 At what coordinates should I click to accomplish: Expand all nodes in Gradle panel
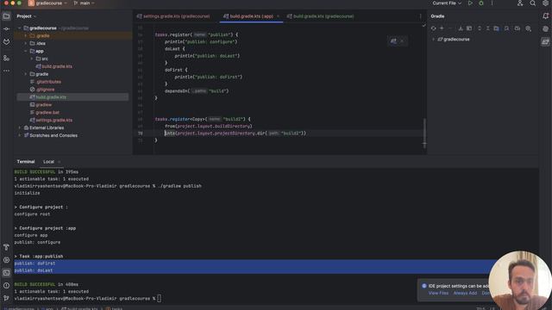pyautogui.click(x=480, y=28)
